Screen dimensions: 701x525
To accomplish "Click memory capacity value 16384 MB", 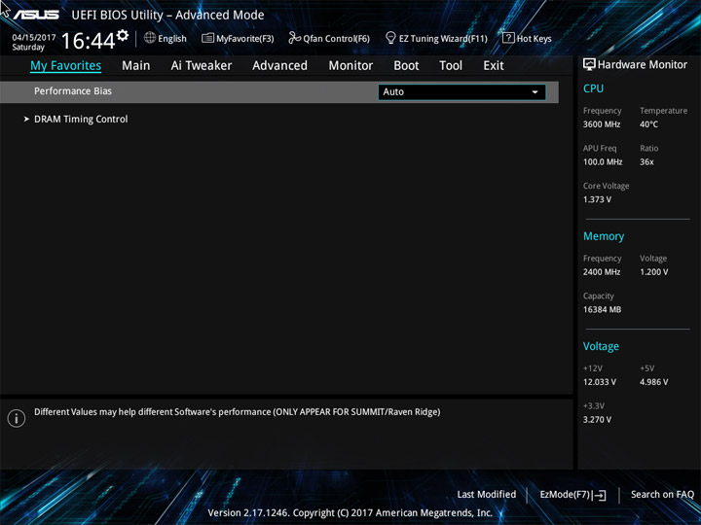I will click(603, 309).
